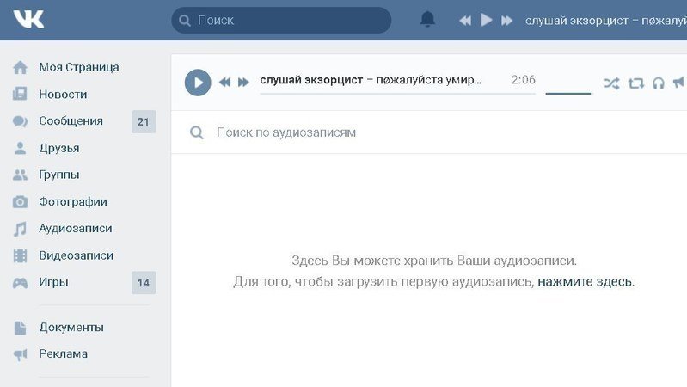The width and height of the screenshot is (687, 387).
Task: Click the gamepad icon by Игры
Action: 20,283
